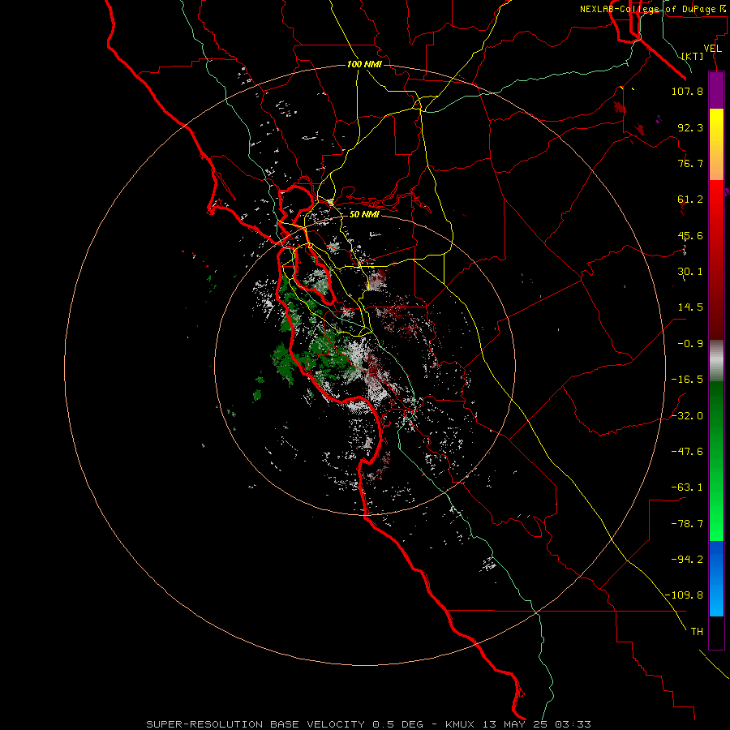
Task: Click the -94.2 velocity legend value
Action: tap(687, 560)
